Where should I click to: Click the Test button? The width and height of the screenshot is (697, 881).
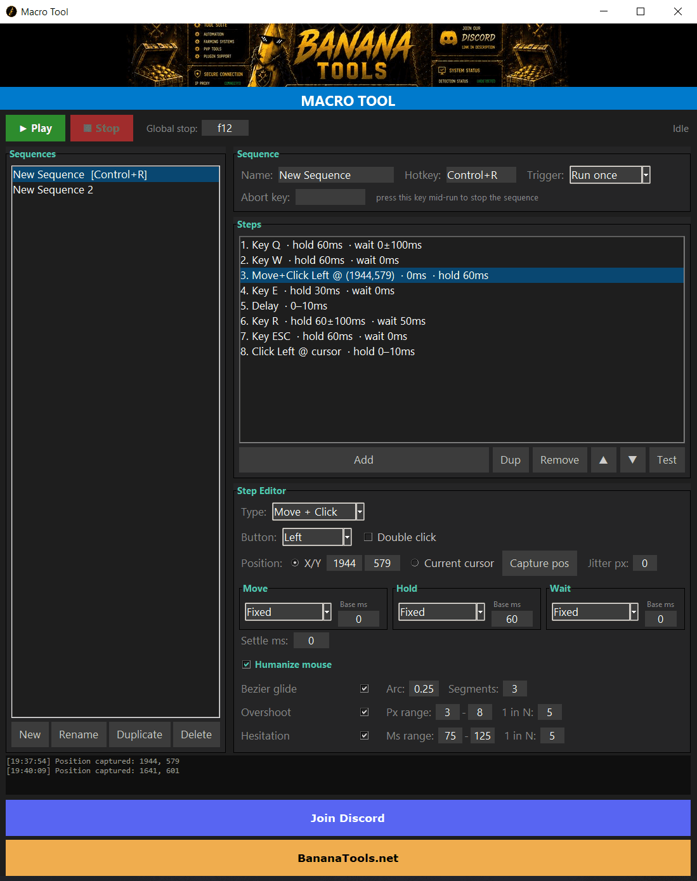click(667, 460)
